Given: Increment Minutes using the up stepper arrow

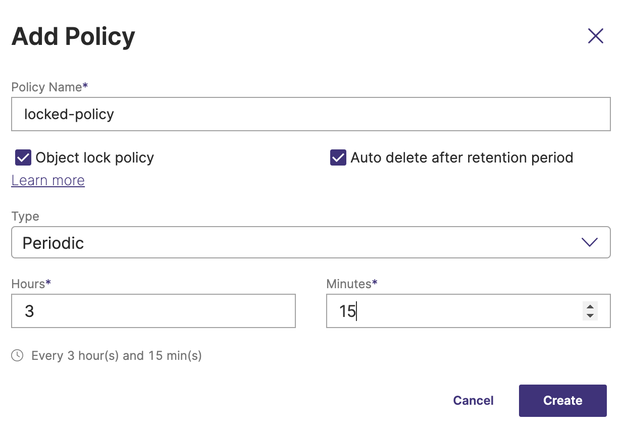Looking at the screenshot, I should click(x=590, y=306).
